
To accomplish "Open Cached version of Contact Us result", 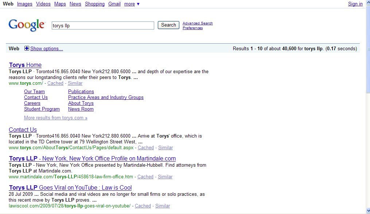I will [x=146, y=148].
